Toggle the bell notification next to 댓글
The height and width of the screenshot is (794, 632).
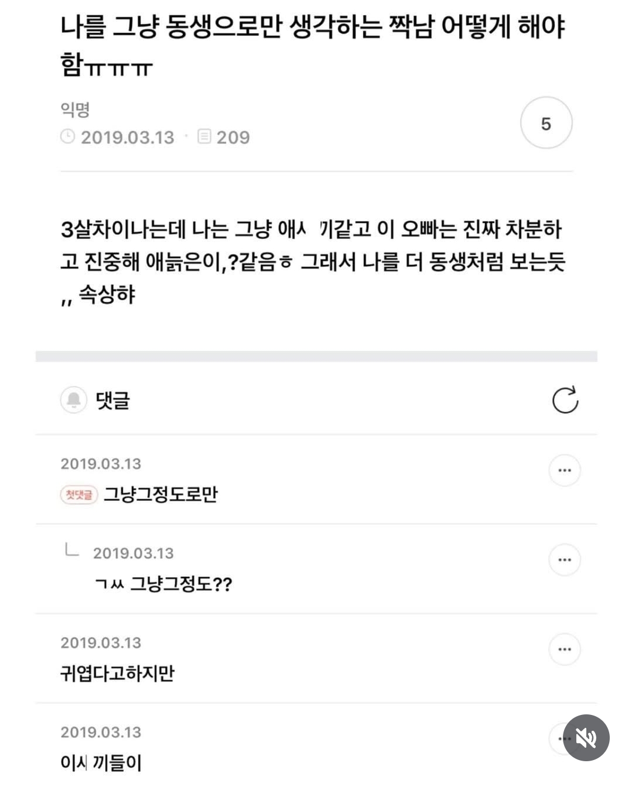[74, 400]
